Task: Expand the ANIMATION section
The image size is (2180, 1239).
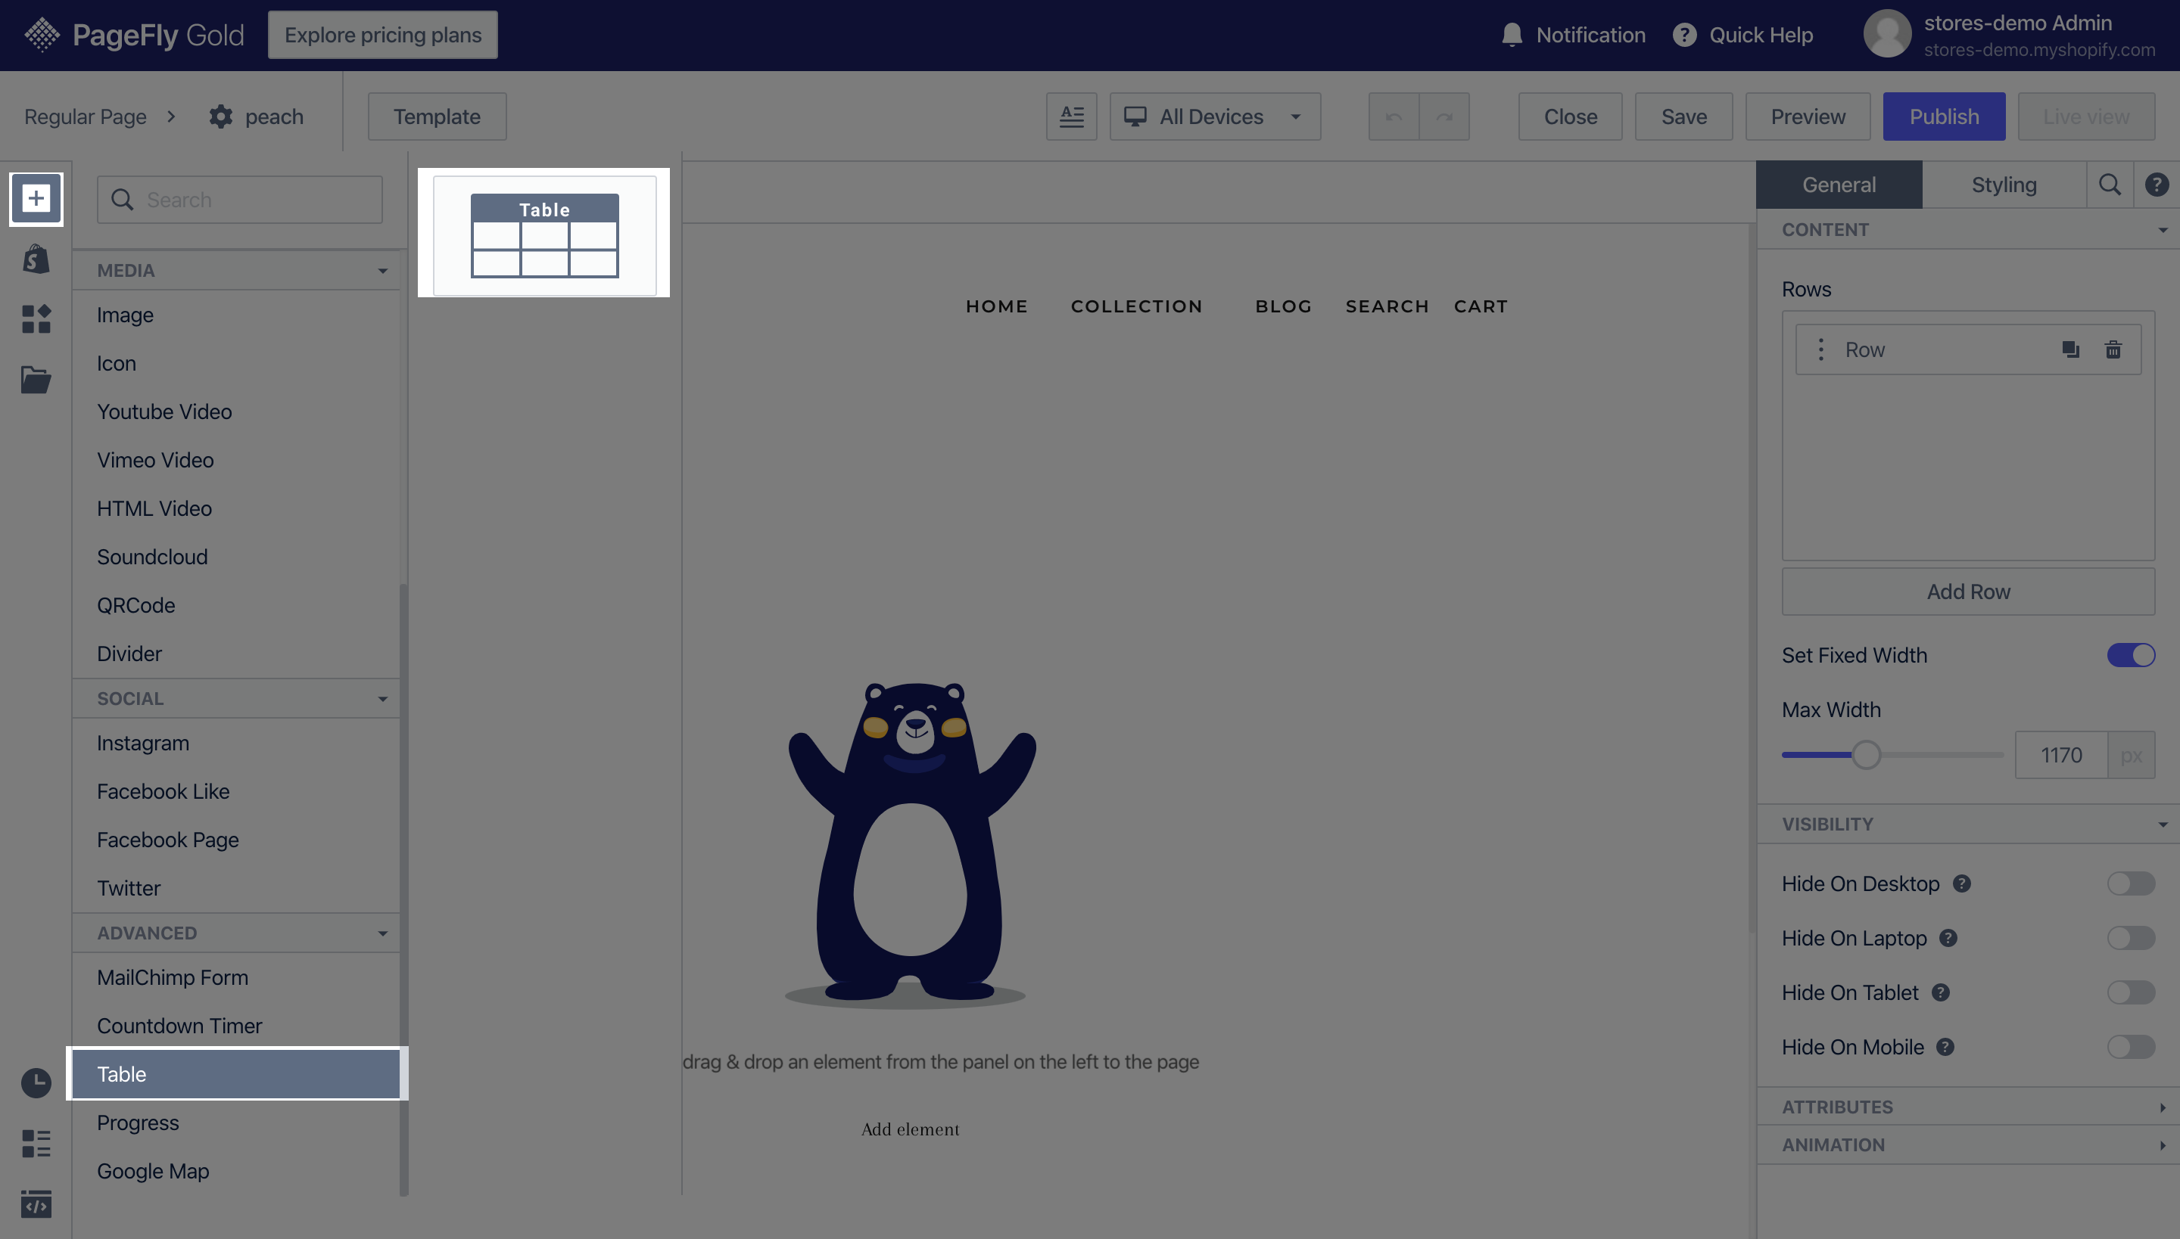Action: tap(1968, 1145)
